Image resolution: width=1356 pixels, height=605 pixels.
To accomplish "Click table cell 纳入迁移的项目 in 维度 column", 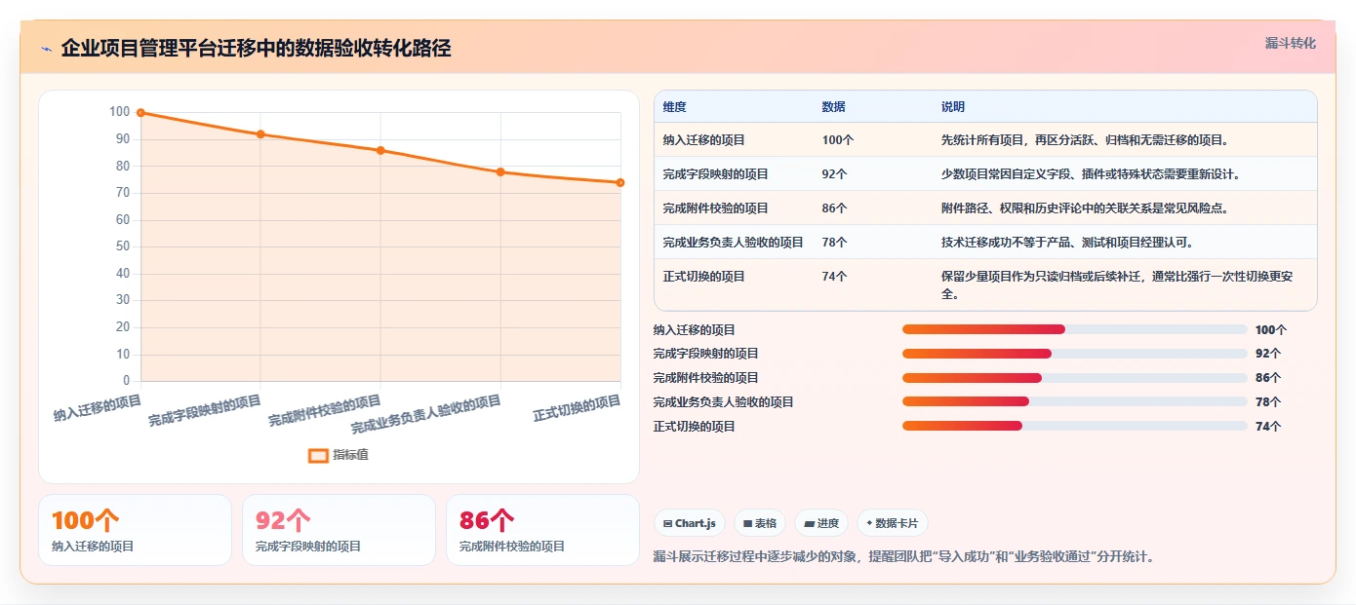I will [x=703, y=140].
